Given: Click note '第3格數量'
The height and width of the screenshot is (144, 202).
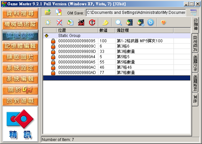Looking at the screenshot, I should click(126, 52).
